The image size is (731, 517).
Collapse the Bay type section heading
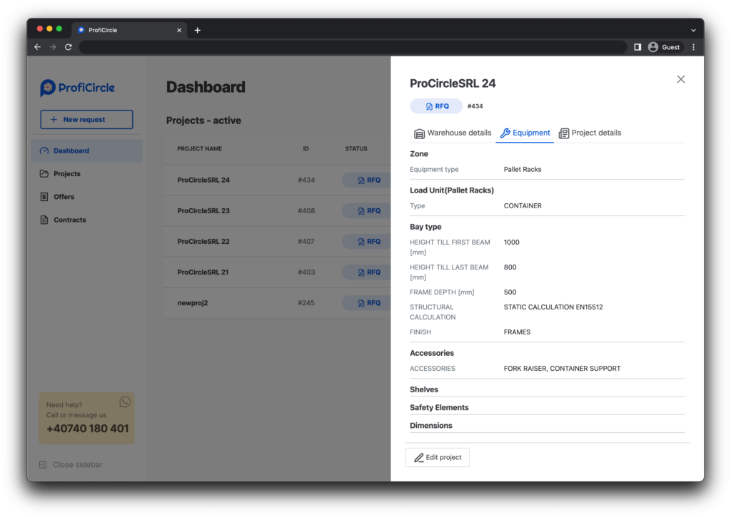425,227
